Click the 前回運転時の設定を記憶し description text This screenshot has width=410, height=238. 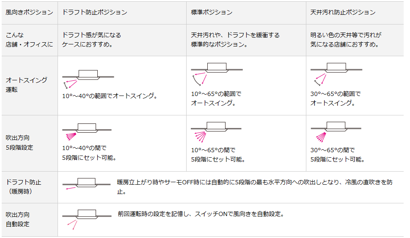[201, 214]
